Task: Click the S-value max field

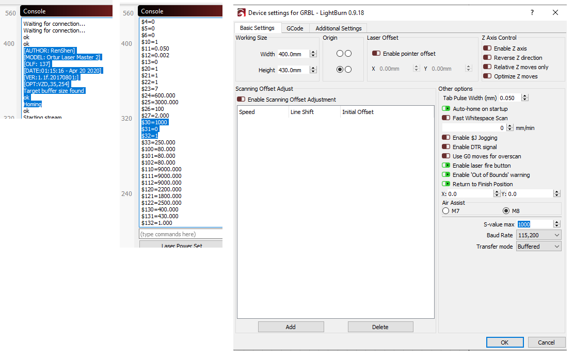Action: coord(534,224)
